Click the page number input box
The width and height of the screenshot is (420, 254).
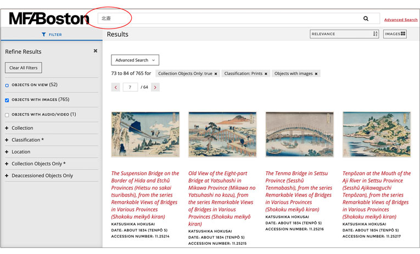point(130,87)
